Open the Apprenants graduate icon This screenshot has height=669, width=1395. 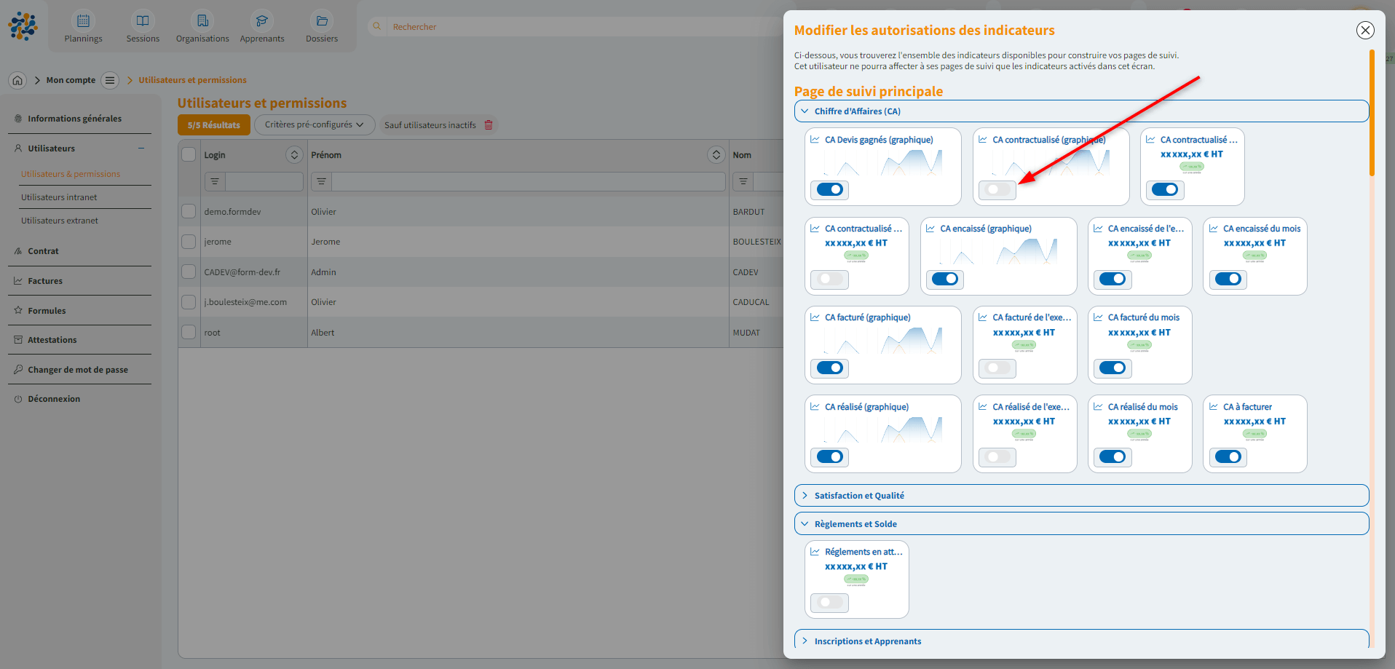click(262, 21)
